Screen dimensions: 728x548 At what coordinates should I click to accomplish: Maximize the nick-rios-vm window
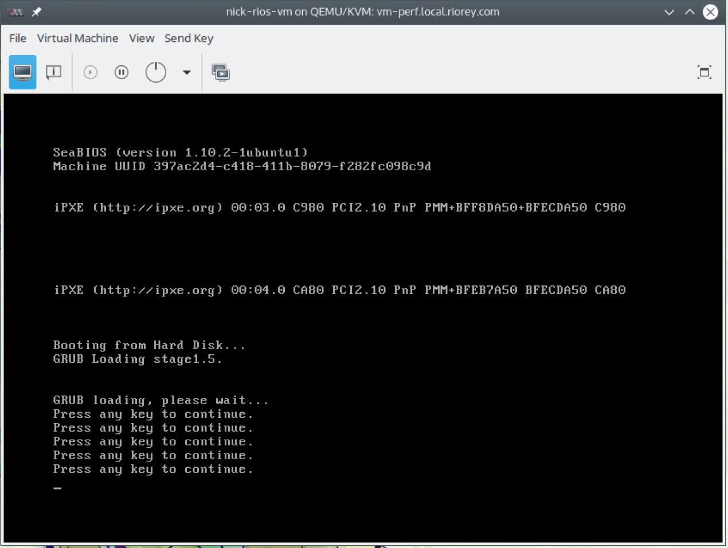[690, 12]
